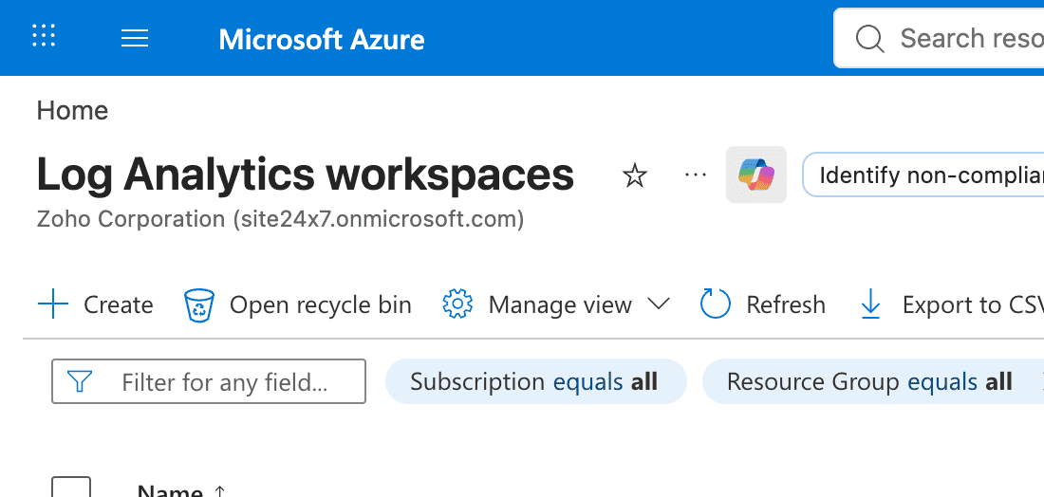
Task: Click the plus icon beside Create
Action: [x=53, y=304]
